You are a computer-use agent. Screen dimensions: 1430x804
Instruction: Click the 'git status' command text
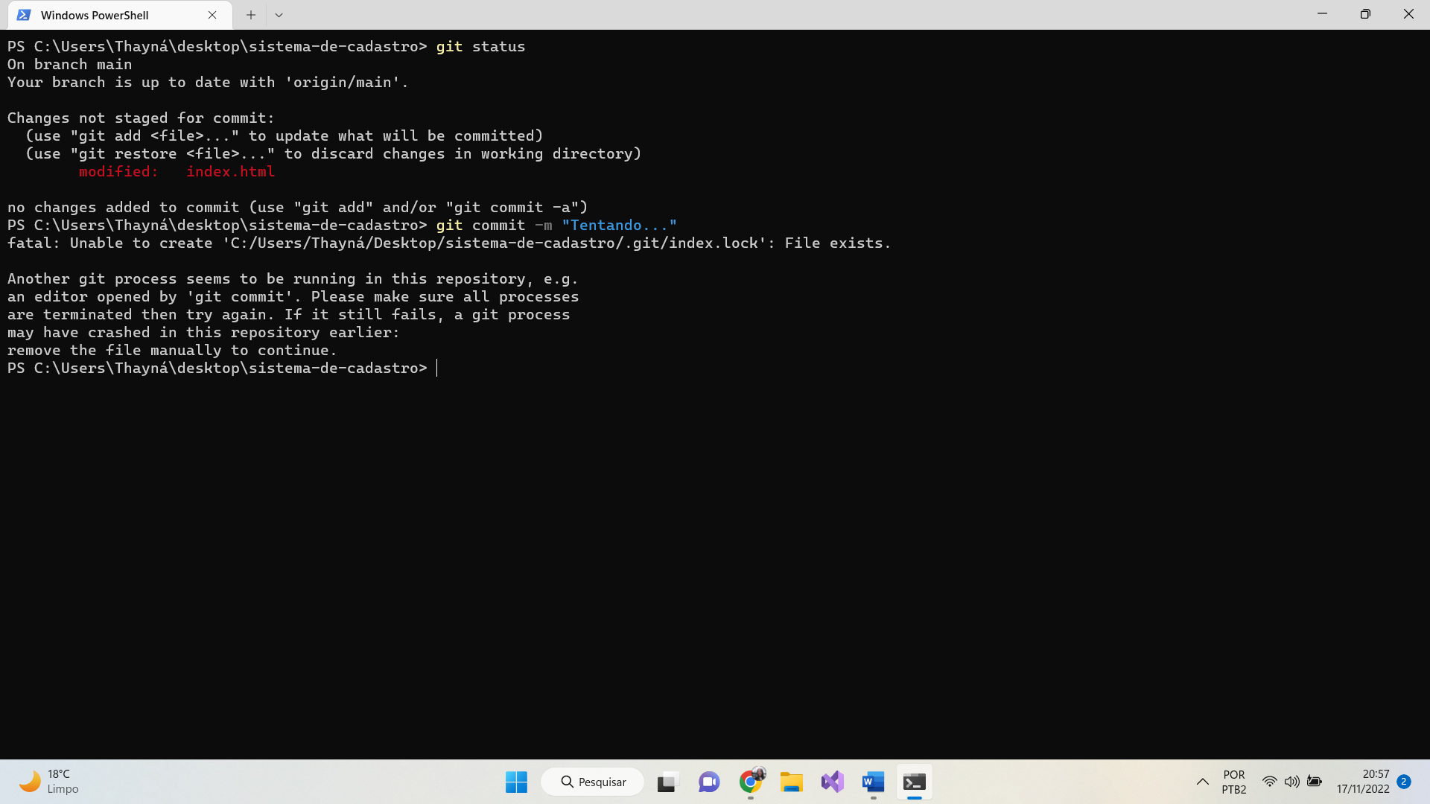pos(480,47)
